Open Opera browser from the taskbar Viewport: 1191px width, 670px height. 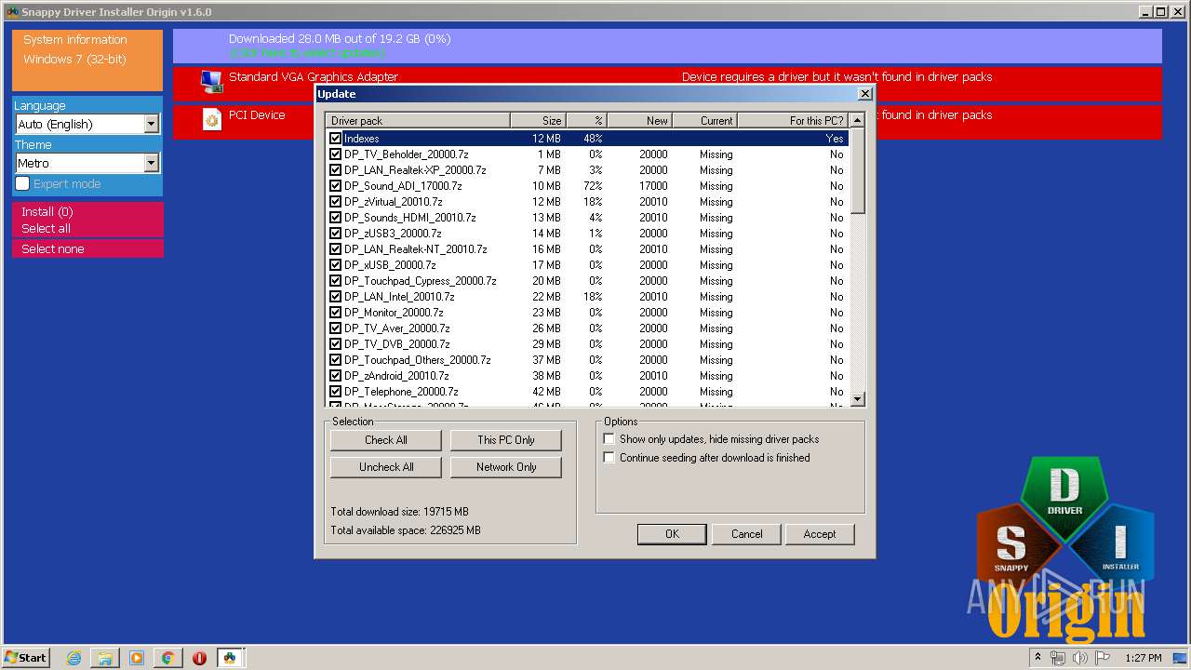point(199,658)
